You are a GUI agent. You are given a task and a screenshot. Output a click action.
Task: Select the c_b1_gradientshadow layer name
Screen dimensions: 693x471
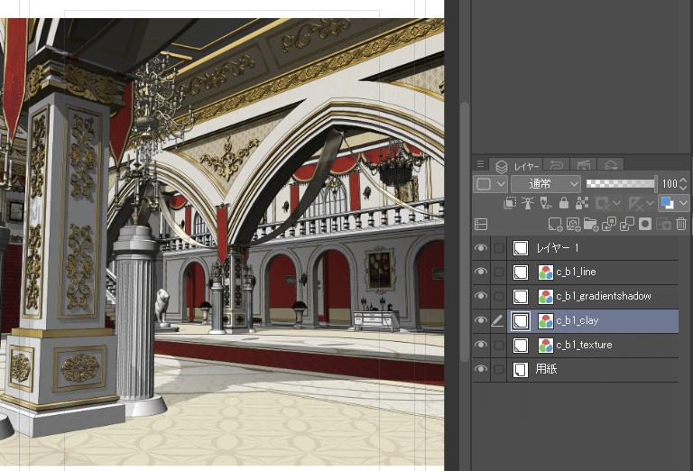[604, 296]
